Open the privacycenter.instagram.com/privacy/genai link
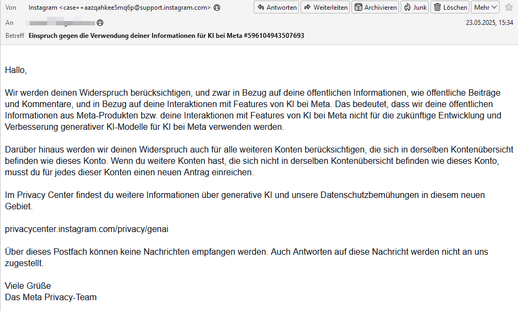This screenshot has width=518, height=311. pyautogui.click(x=87, y=229)
